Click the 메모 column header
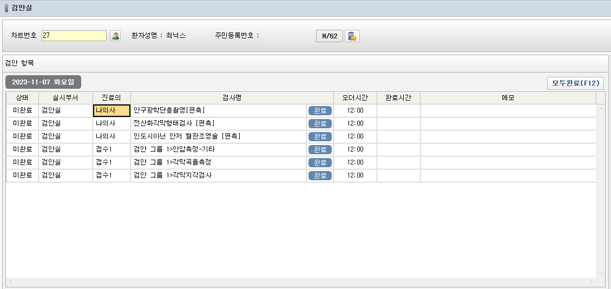 coord(508,98)
